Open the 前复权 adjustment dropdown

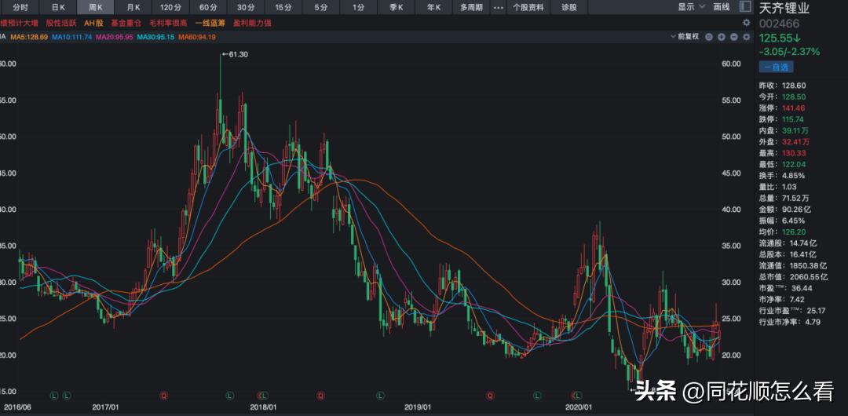[685, 37]
